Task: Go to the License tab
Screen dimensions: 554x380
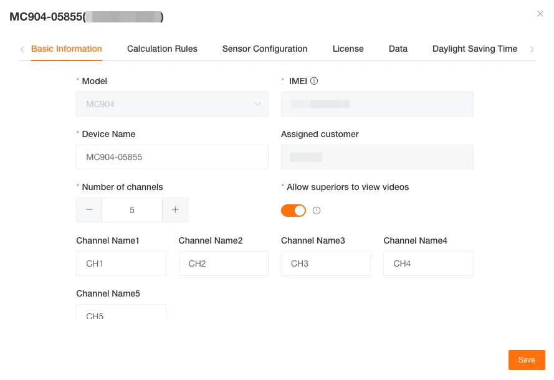Action: tap(348, 49)
